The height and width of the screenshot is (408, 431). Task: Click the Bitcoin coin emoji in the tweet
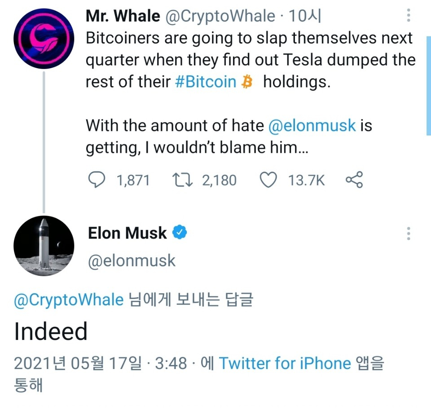[246, 82]
